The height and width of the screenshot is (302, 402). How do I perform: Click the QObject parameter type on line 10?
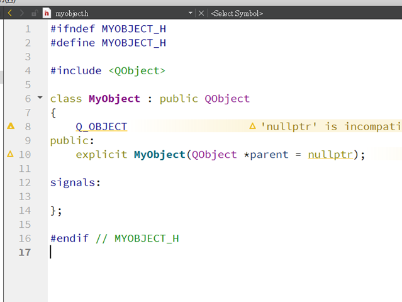pyautogui.click(x=215, y=155)
